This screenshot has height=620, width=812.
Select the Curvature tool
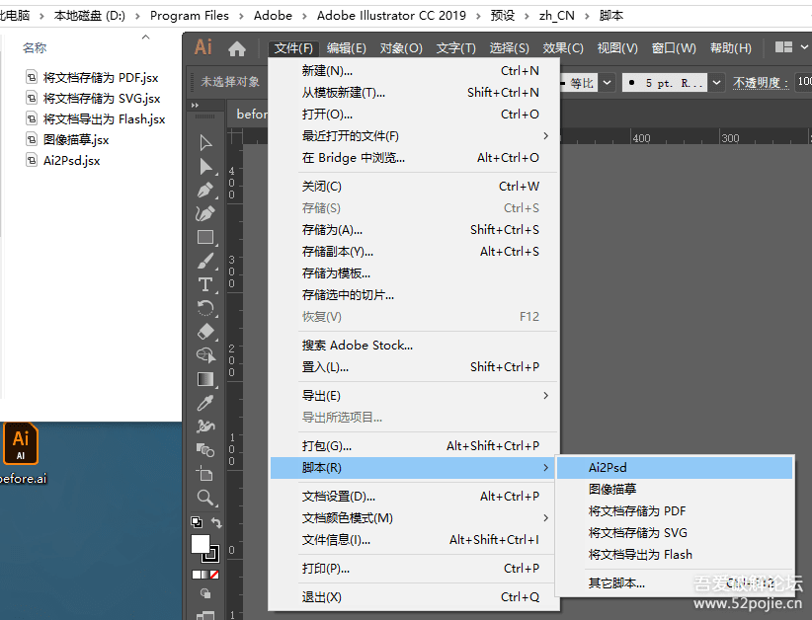pyautogui.click(x=205, y=213)
